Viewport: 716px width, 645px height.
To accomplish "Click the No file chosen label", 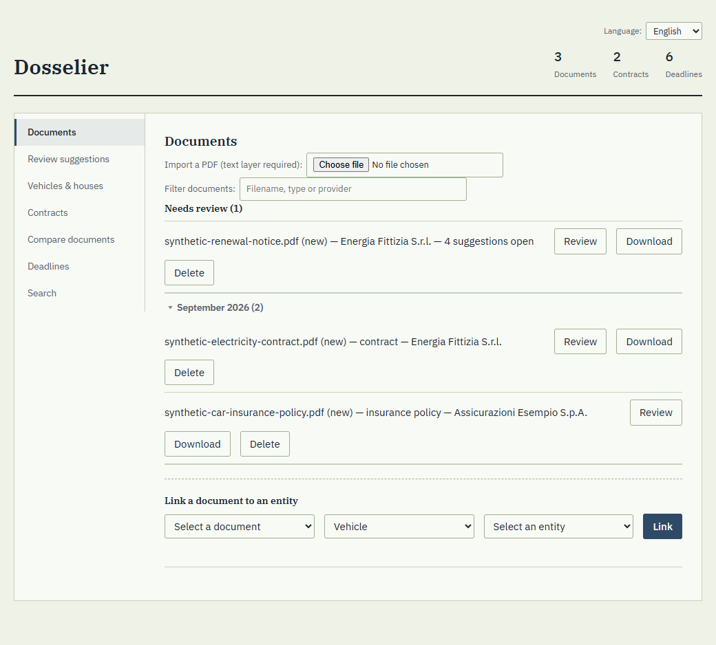I will click(400, 164).
